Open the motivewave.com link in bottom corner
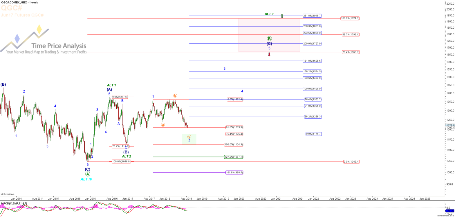 [446, 215]
